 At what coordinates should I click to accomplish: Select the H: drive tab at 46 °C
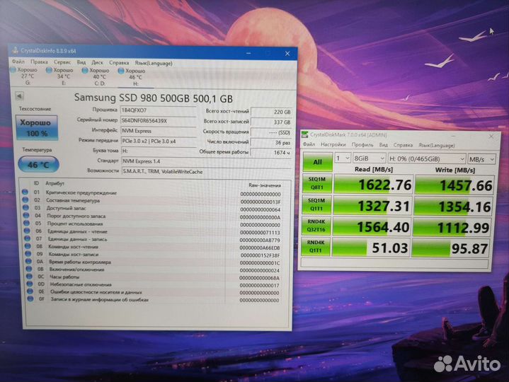click(134, 78)
